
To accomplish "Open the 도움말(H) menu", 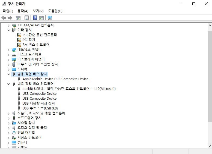I will point(55,11).
